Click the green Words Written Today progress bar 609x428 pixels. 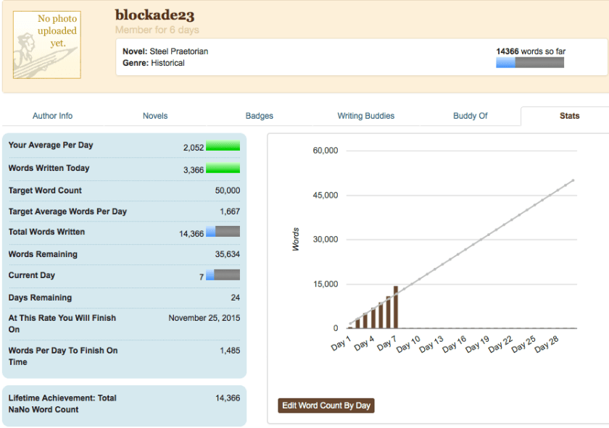224,168
